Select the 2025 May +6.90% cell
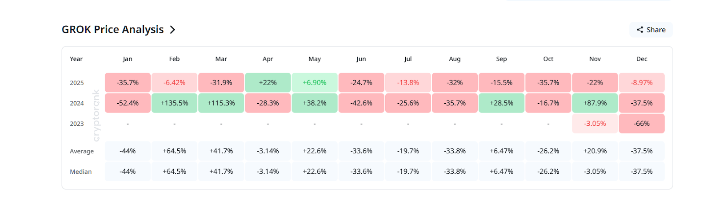 315,82
